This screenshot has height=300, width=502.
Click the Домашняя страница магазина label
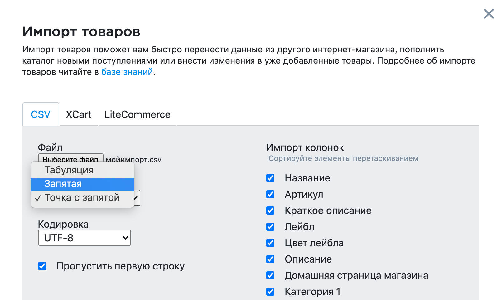[356, 275]
